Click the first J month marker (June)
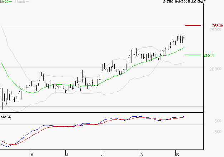This screenshot has width=224, height=157. (x=67, y=155)
